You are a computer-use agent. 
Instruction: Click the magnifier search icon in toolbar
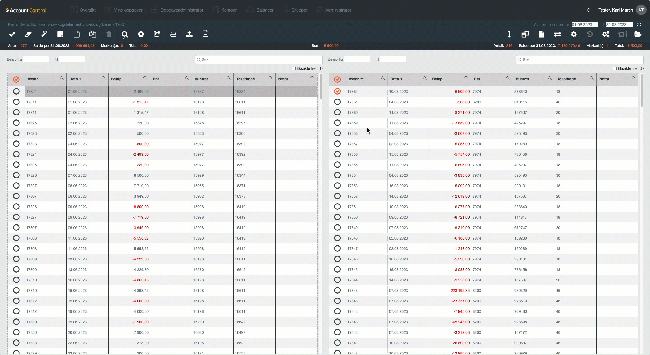click(x=125, y=34)
